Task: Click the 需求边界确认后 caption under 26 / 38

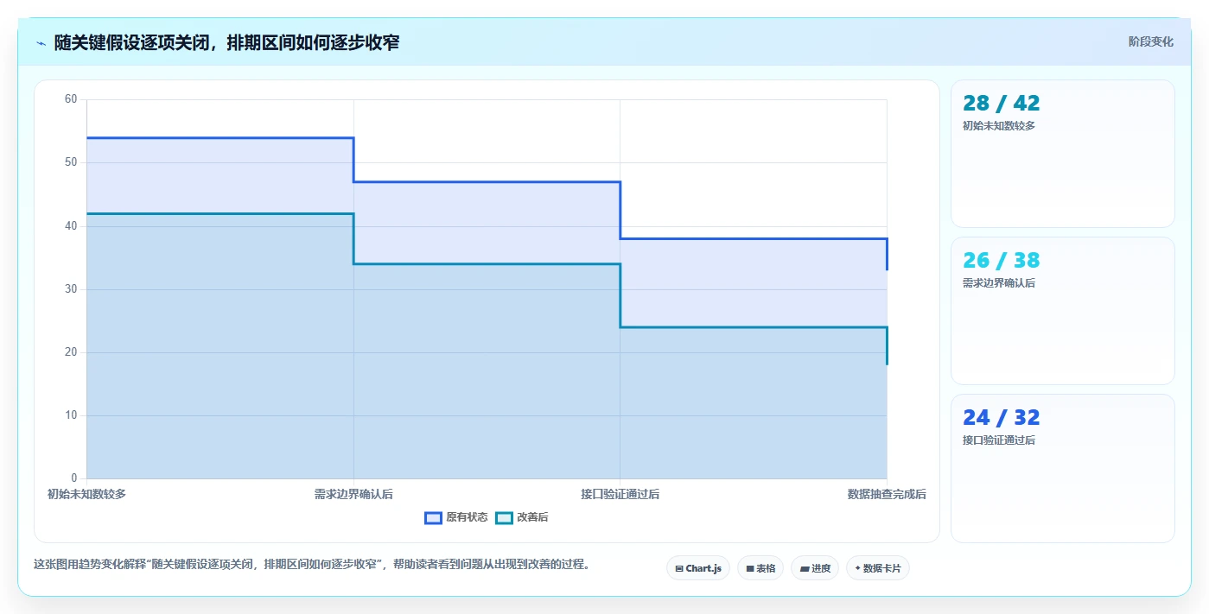Action: (999, 283)
